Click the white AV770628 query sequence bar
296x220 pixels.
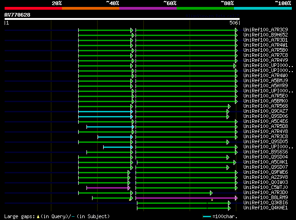point(122,19)
